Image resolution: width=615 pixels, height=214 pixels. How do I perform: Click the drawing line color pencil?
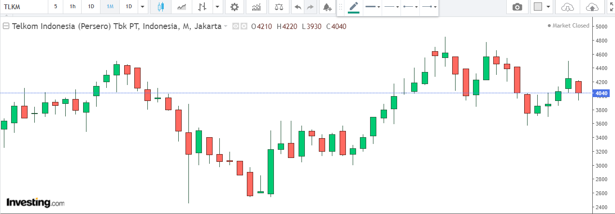click(354, 7)
